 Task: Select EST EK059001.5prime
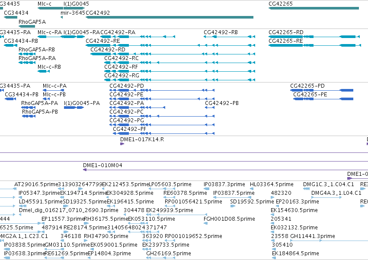click(x=92, y=250)
